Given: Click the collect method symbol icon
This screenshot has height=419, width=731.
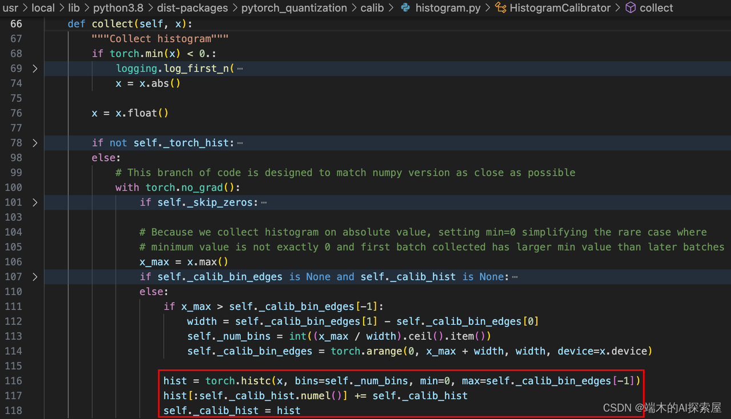Looking at the screenshot, I should point(630,8).
